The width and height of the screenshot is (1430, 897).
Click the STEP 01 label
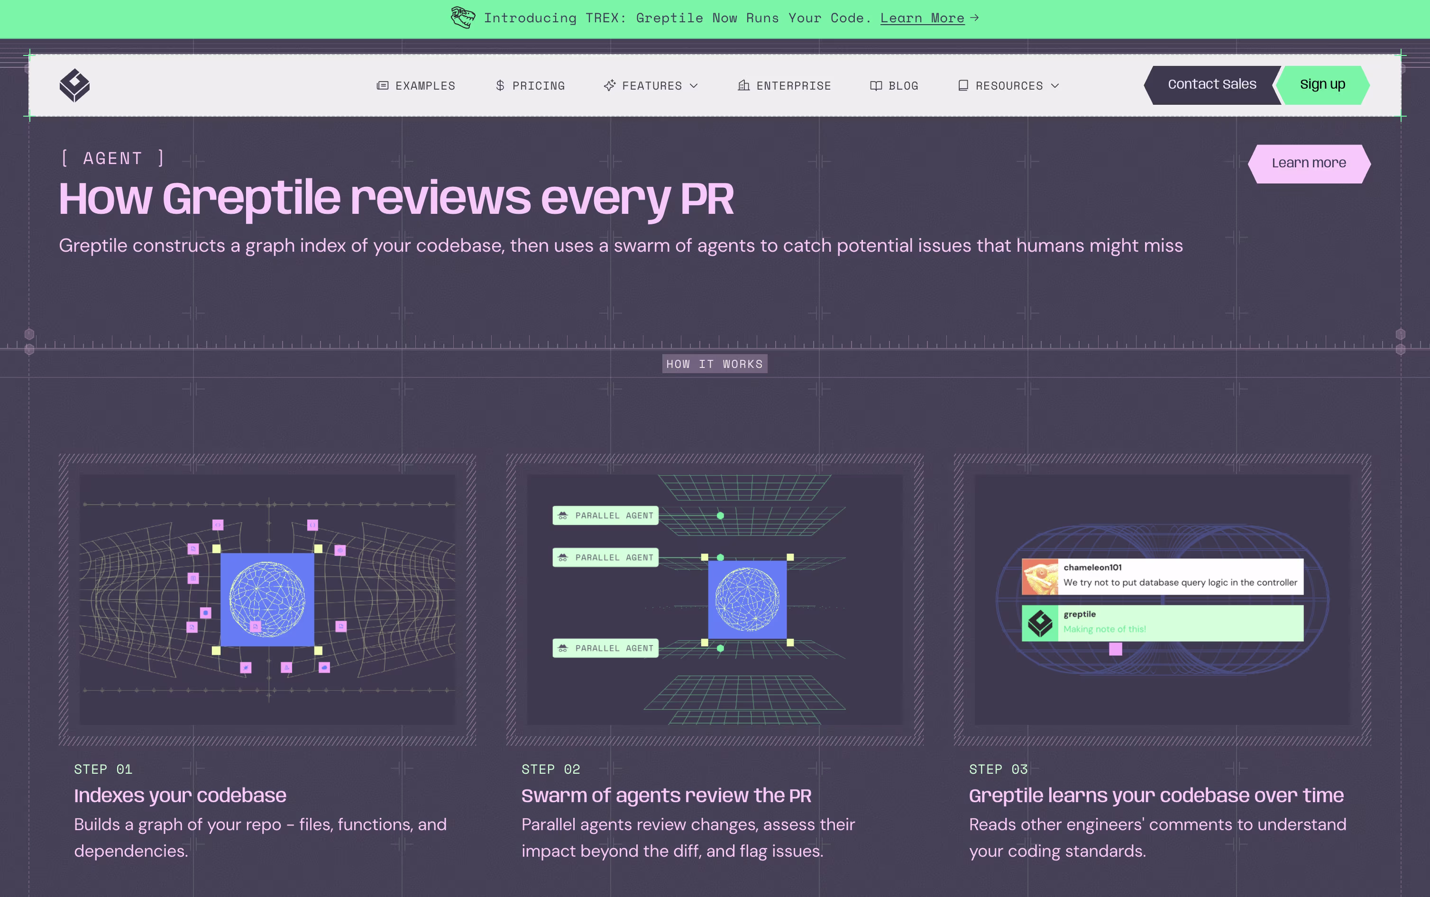tap(103, 769)
